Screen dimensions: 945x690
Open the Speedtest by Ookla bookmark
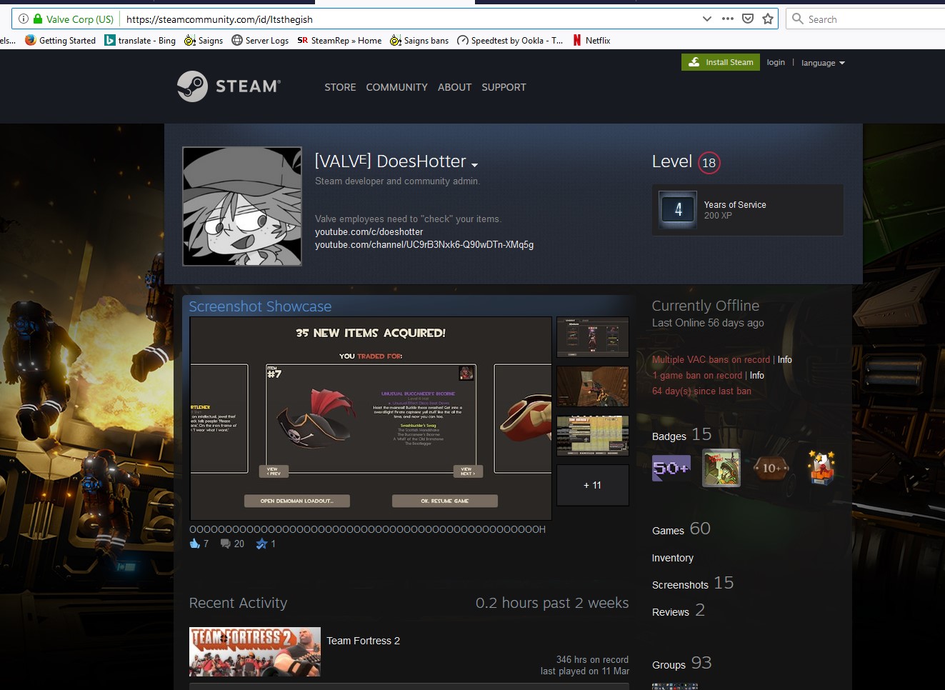[x=510, y=41]
